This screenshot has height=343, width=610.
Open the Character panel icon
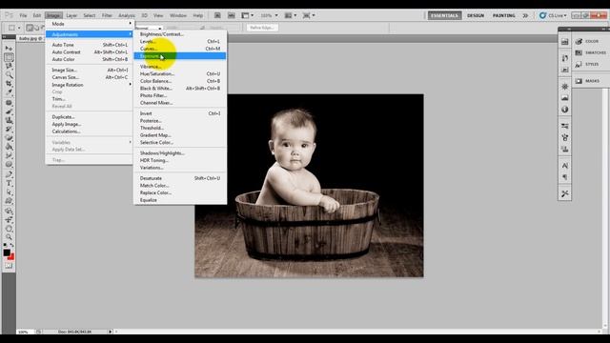(564, 166)
